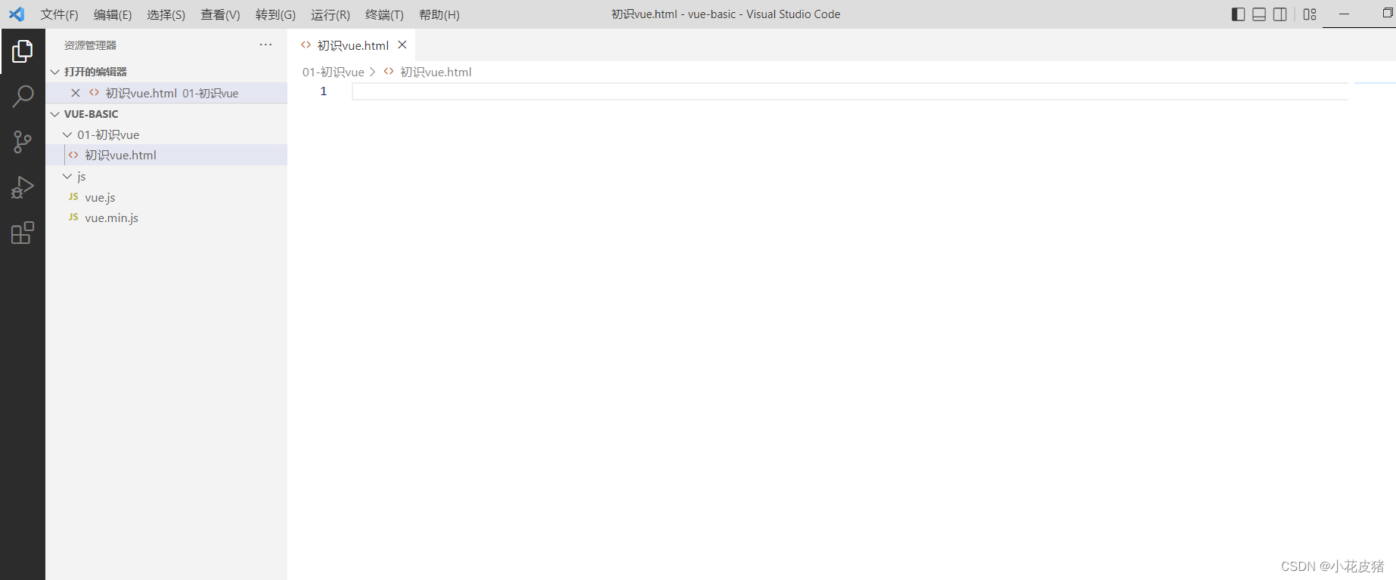Close 初识vue.html in open editors list

(76, 93)
